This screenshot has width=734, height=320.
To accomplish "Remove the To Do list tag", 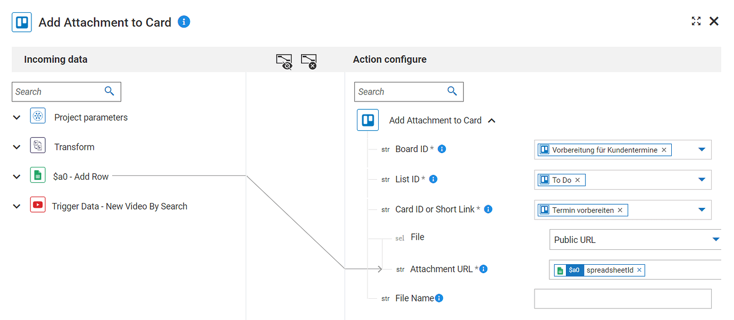I will tap(578, 180).
